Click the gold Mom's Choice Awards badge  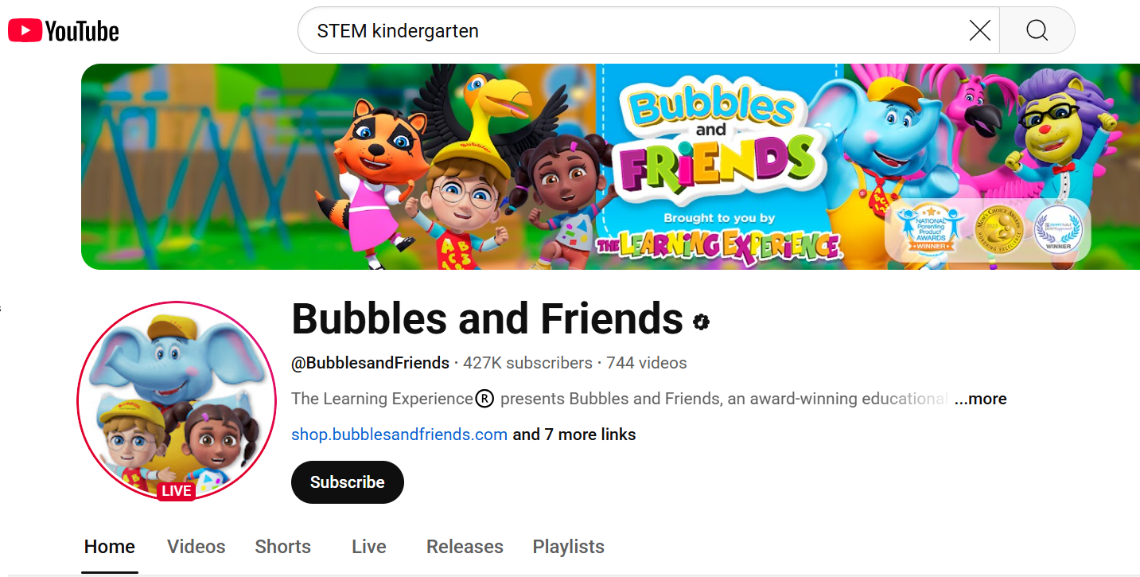coord(998,228)
